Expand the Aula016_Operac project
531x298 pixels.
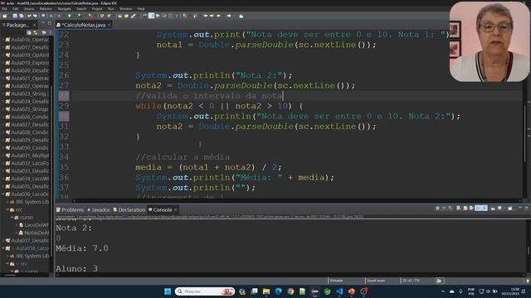[3, 40]
